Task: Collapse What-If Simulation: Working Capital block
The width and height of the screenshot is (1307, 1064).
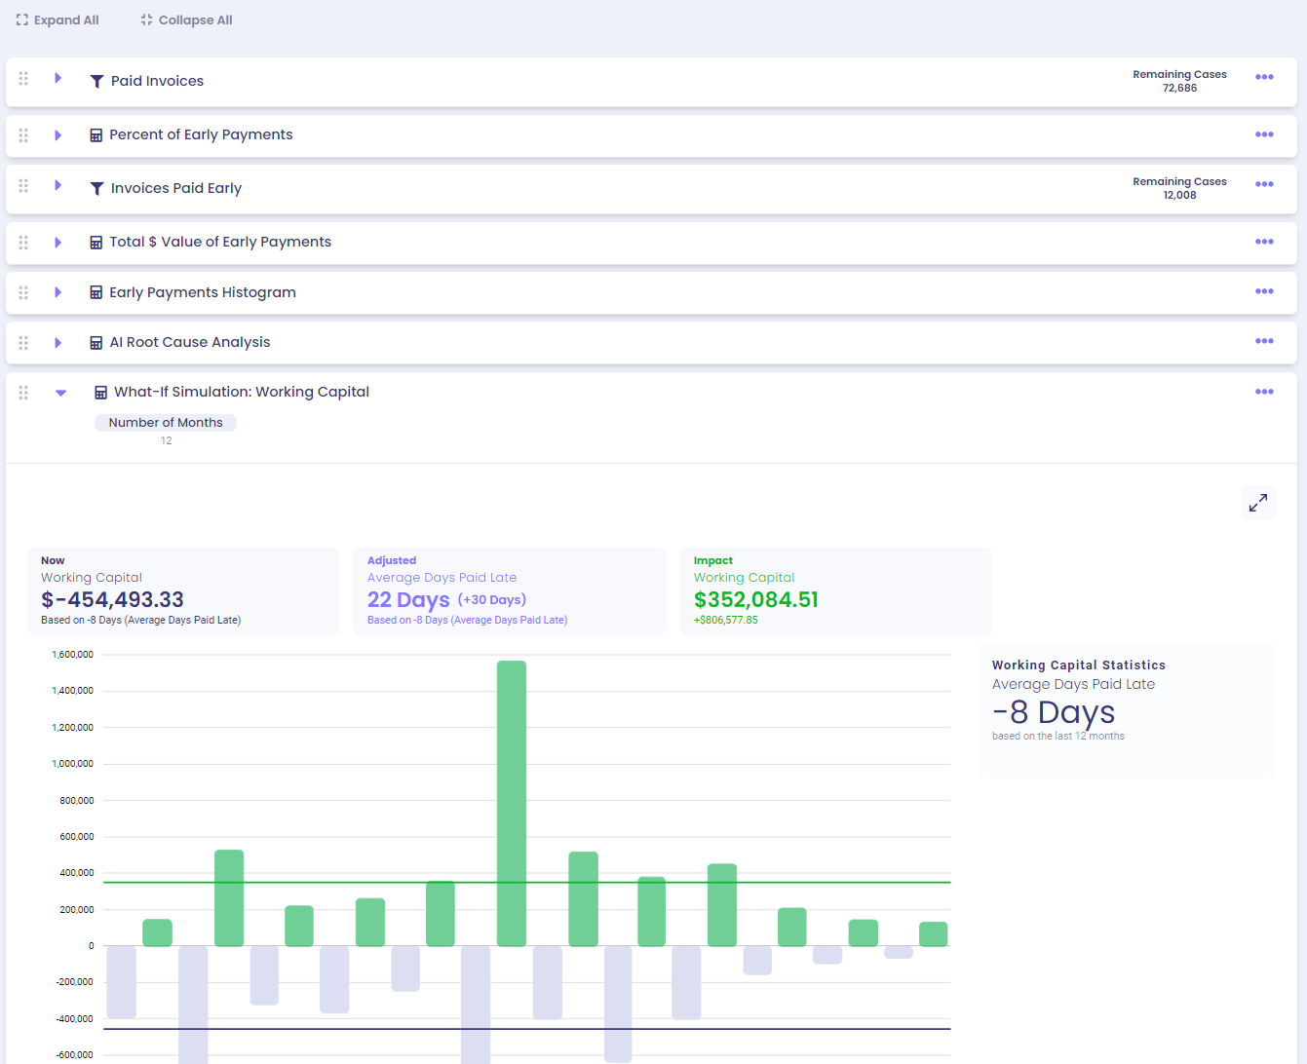Action: coord(60,393)
